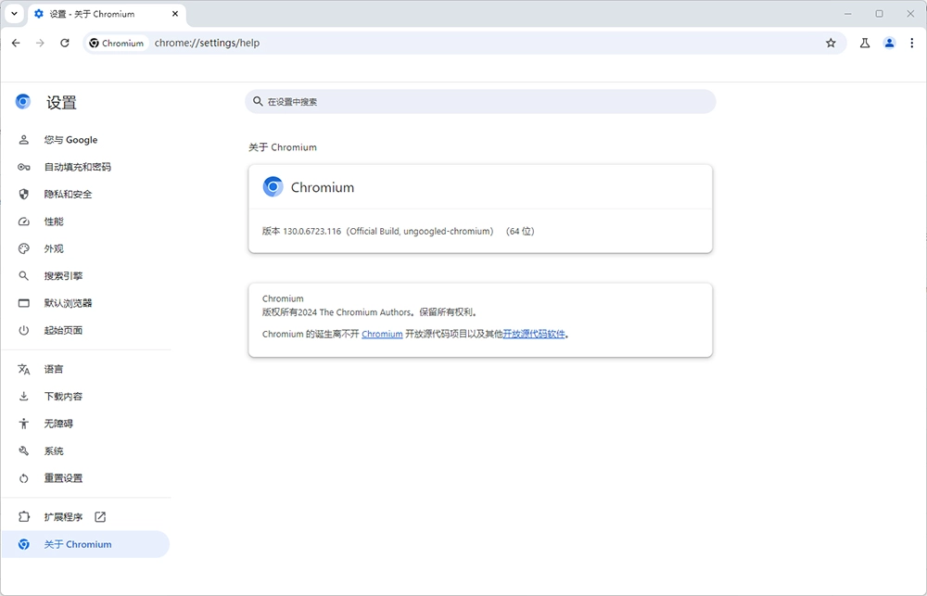Click the window icon for 默认浏览器
Image resolution: width=927 pixels, height=596 pixels.
pyautogui.click(x=24, y=303)
